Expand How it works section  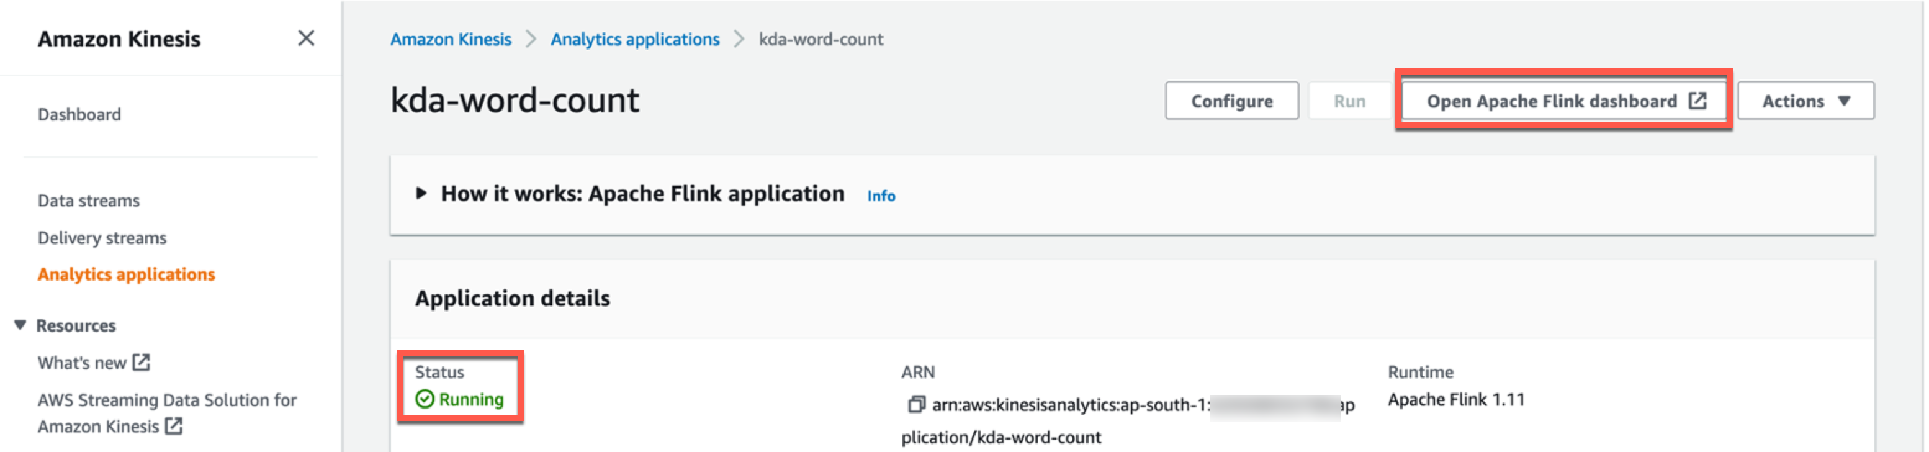(x=421, y=193)
